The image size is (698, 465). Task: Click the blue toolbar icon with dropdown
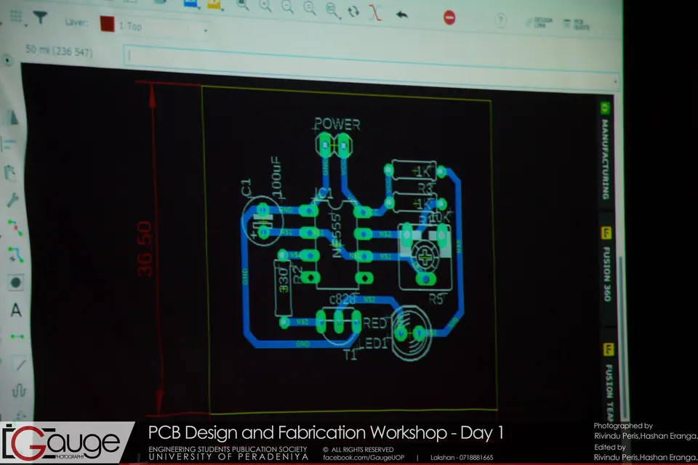[x=191, y=4]
